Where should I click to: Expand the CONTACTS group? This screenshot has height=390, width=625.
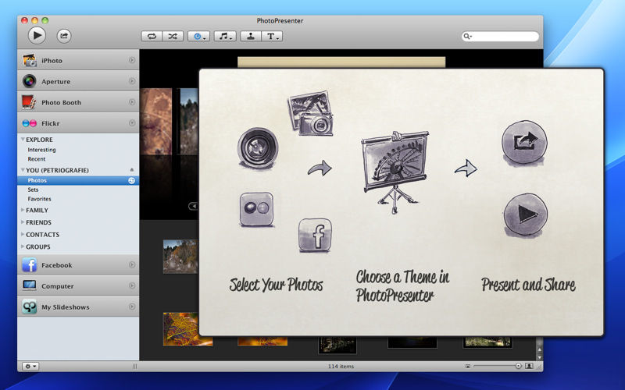pos(23,235)
